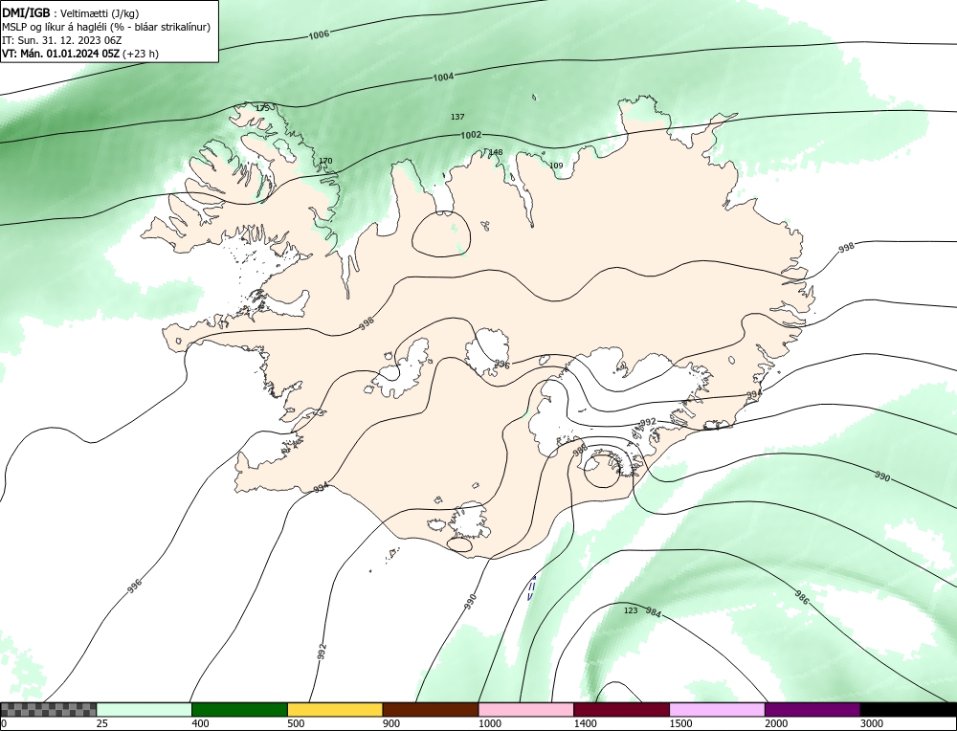Click legend scale value '500'
This screenshot has height=731, width=957.
[296, 723]
